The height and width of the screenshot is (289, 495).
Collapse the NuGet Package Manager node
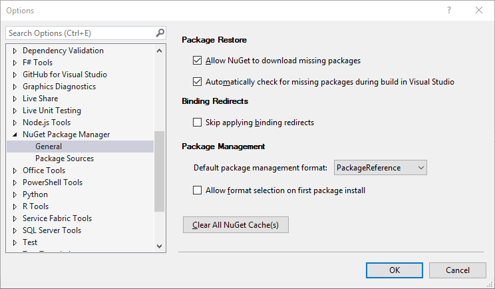coord(15,135)
